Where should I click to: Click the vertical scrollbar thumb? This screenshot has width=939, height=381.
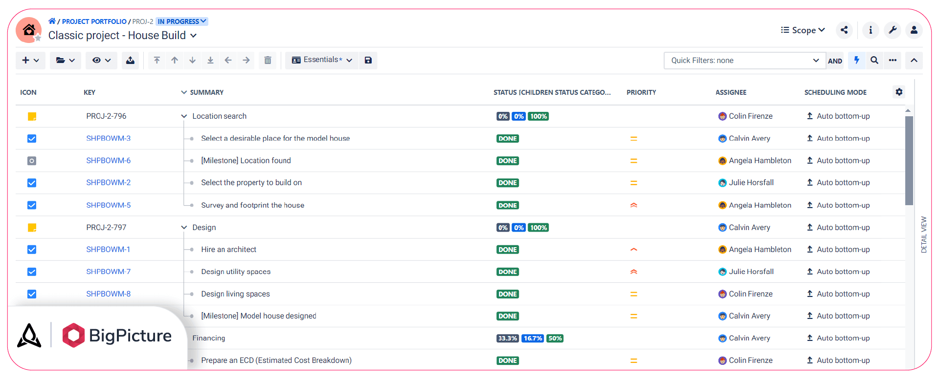(x=909, y=160)
